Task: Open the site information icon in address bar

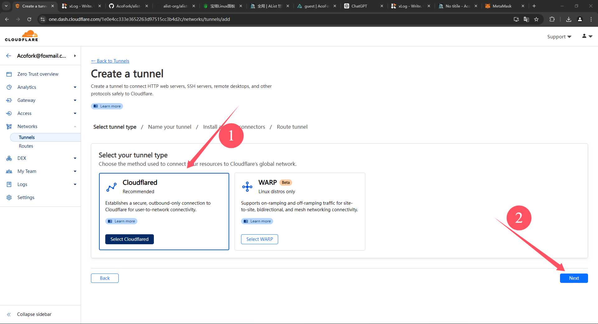Action: (43, 19)
